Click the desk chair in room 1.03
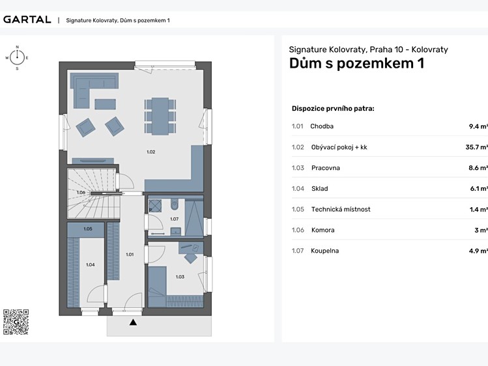 [191, 259]
